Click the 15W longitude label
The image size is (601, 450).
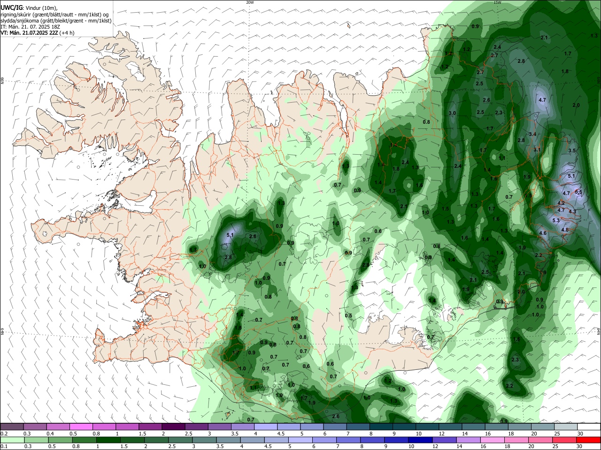(x=497, y=2)
